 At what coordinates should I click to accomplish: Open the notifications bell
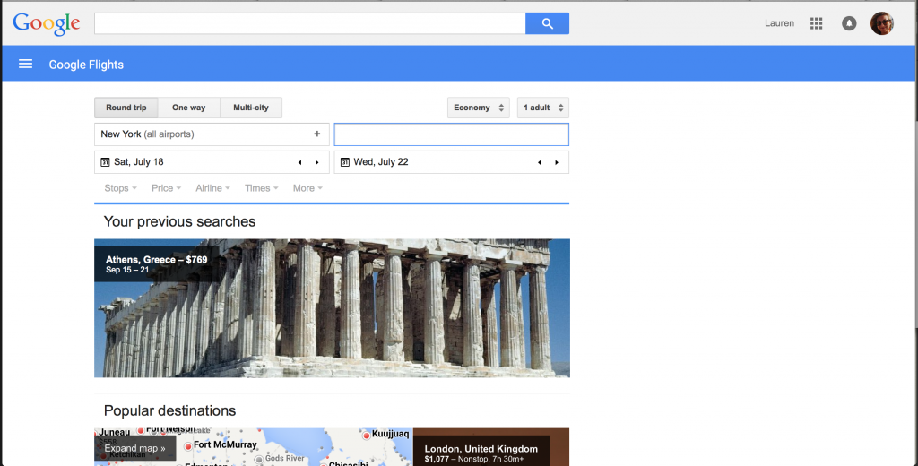point(849,23)
